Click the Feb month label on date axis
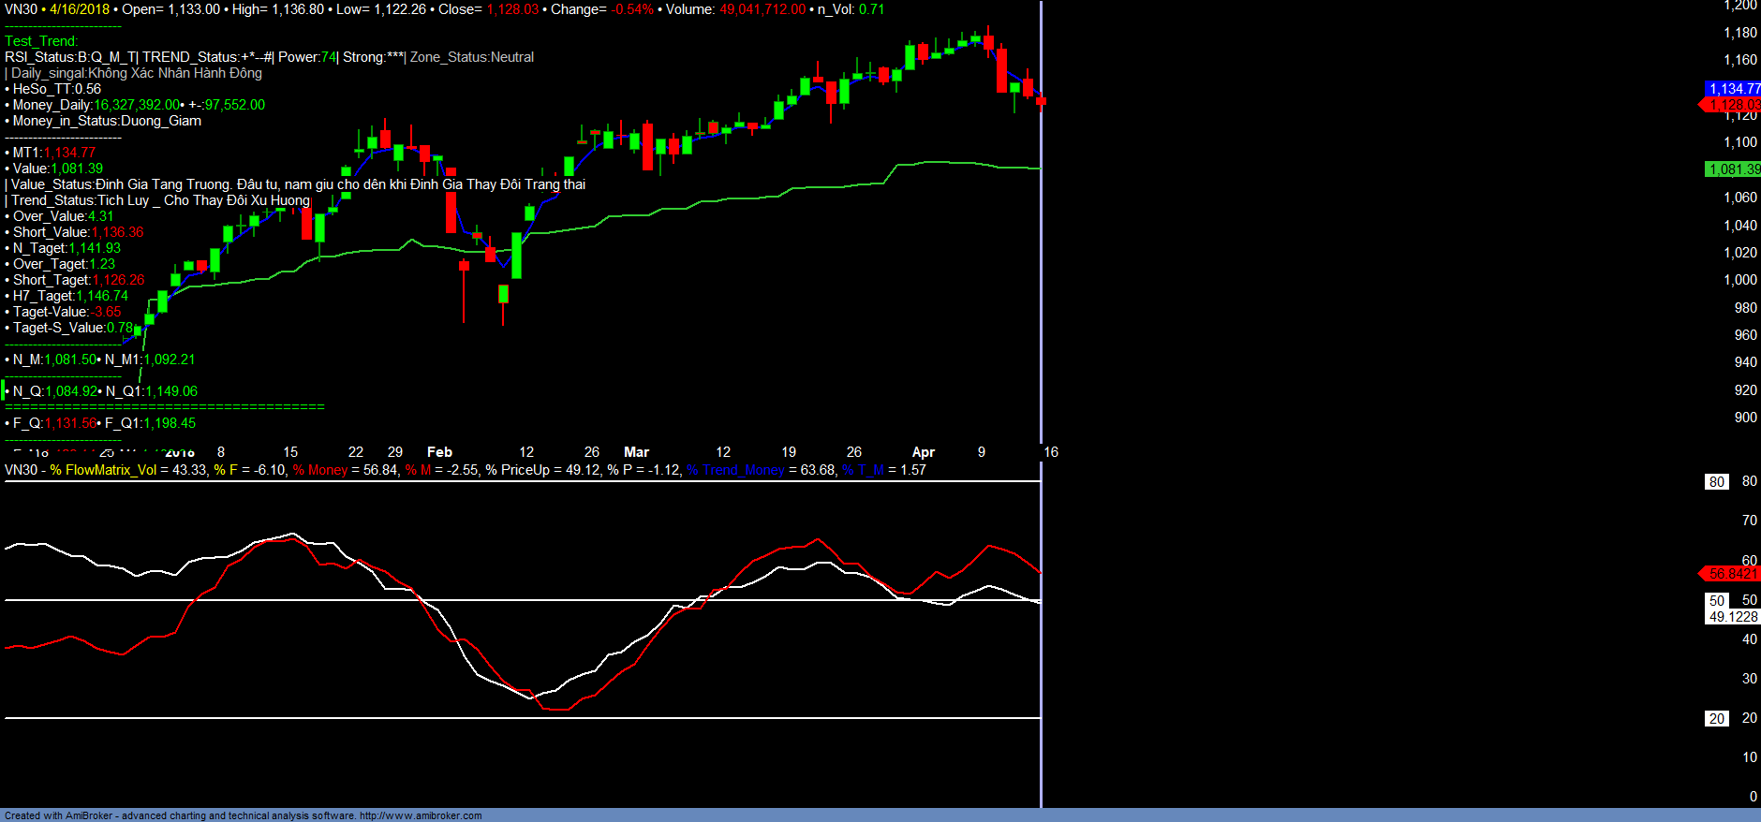 pos(439,452)
